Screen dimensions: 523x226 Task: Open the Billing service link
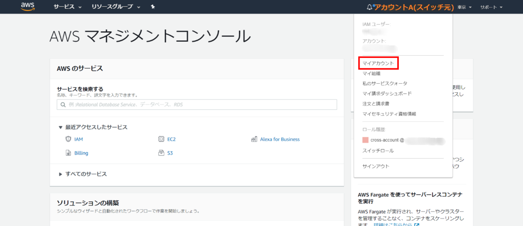[x=81, y=153]
